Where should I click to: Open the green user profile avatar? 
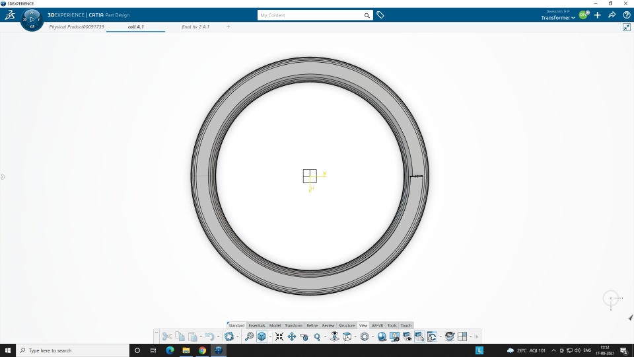pos(583,15)
